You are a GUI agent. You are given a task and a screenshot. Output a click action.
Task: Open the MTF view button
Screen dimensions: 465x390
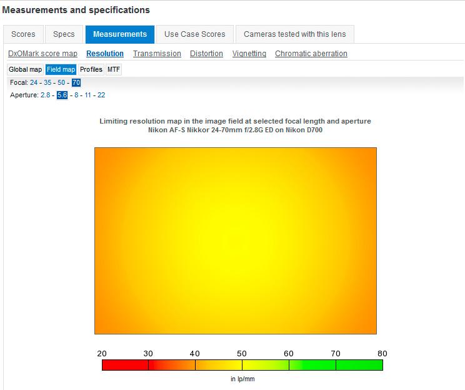click(x=114, y=70)
